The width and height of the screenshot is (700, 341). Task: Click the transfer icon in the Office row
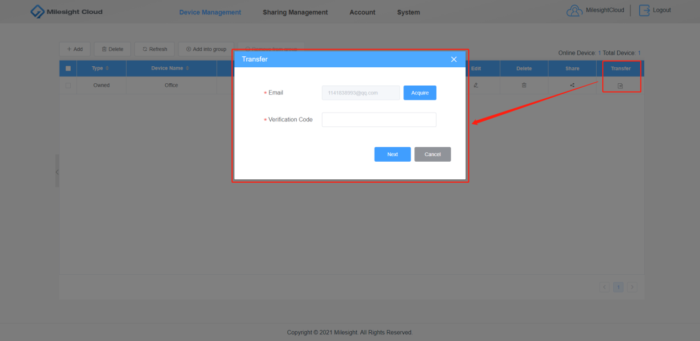coord(620,86)
